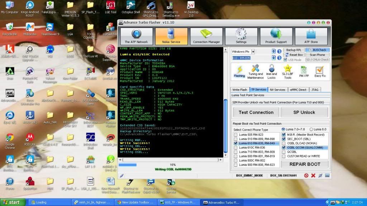The width and height of the screenshot is (367, 206).
Task: Open the Nokia Service section
Action: pyautogui.click(x=171, y=36)
